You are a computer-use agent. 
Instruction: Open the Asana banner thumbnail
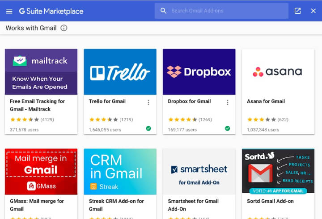pos(278,72)
